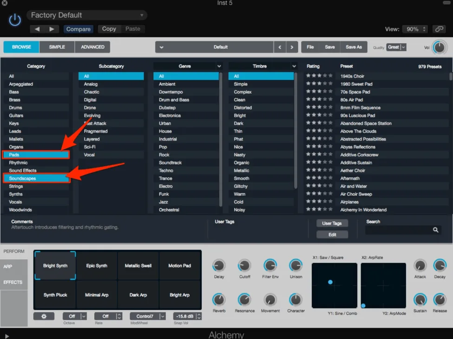This screenshot has height=339, width=453.
Task: Toggle the plugin power button
Action: (x=15, y=20)
